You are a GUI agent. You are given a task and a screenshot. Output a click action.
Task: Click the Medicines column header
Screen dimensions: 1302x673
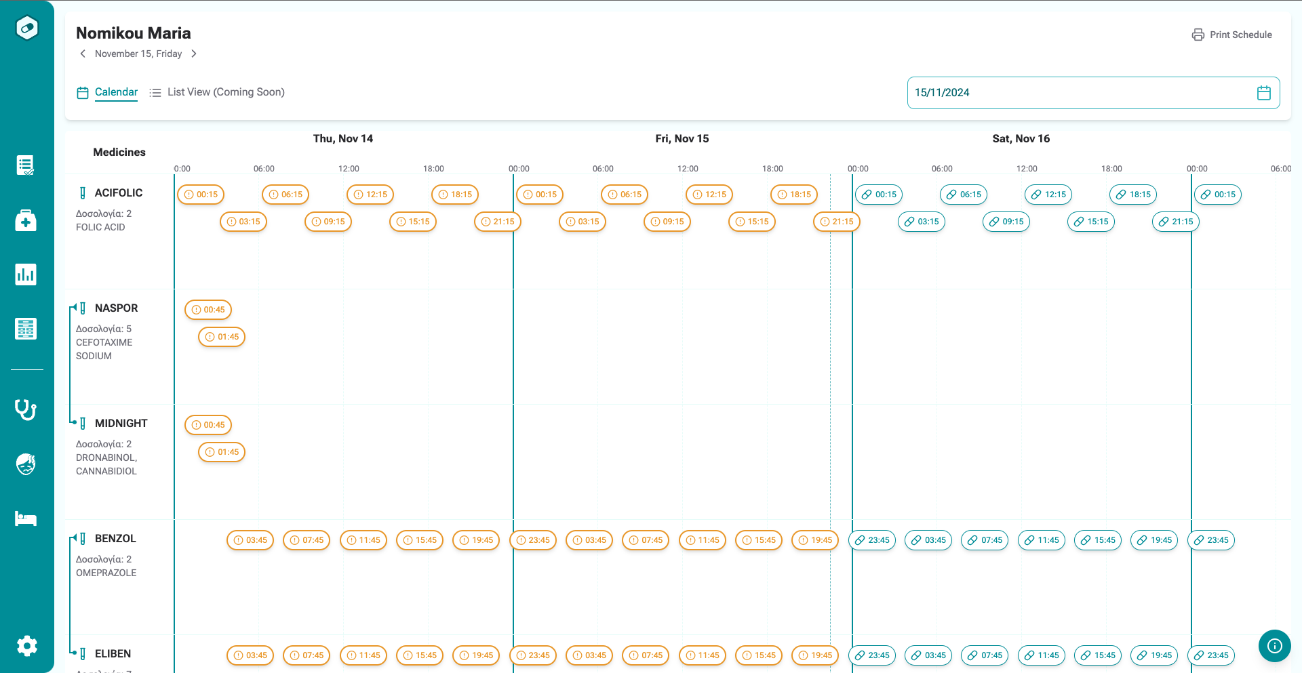(x=119, y=152)
